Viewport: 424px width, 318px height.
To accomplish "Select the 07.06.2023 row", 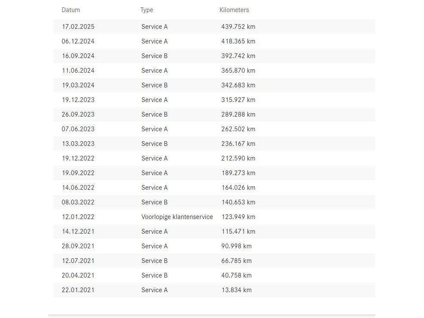I will click(x=214, y=129).
